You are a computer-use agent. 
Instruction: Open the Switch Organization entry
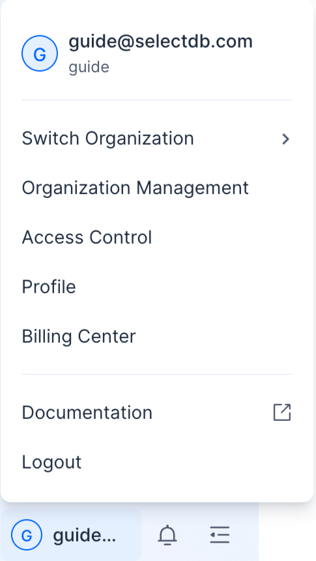[x=157, y=139]
